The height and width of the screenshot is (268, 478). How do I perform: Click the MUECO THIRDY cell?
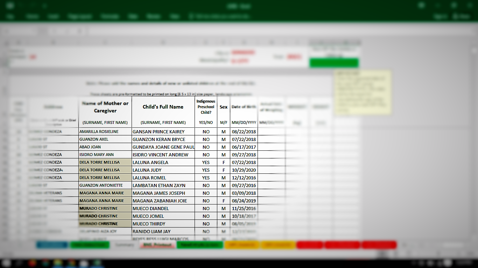(163, 224)
